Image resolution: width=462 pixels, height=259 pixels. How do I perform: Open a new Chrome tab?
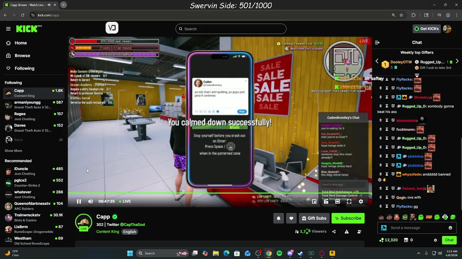64,5
